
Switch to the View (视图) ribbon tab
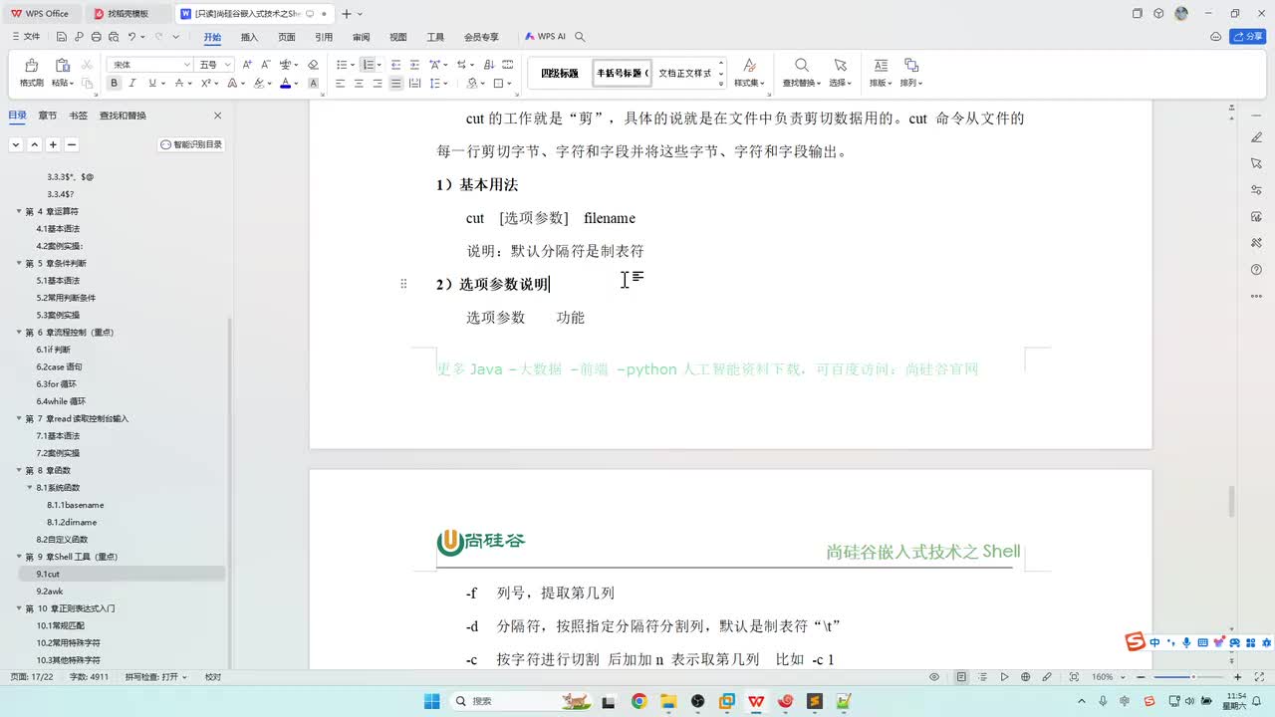tap(398, 37)
